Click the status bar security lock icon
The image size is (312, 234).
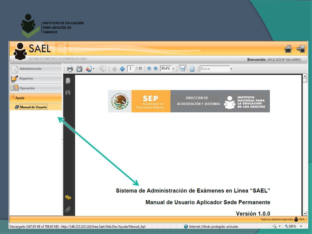275,226
